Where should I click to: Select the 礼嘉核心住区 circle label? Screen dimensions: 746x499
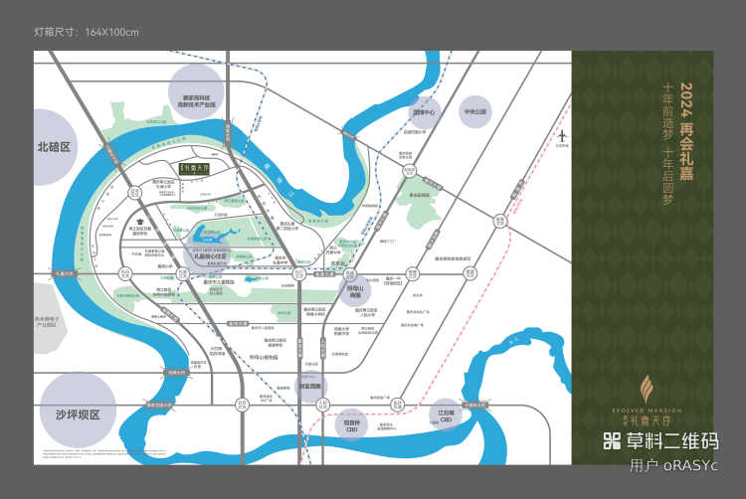[208, 255]
